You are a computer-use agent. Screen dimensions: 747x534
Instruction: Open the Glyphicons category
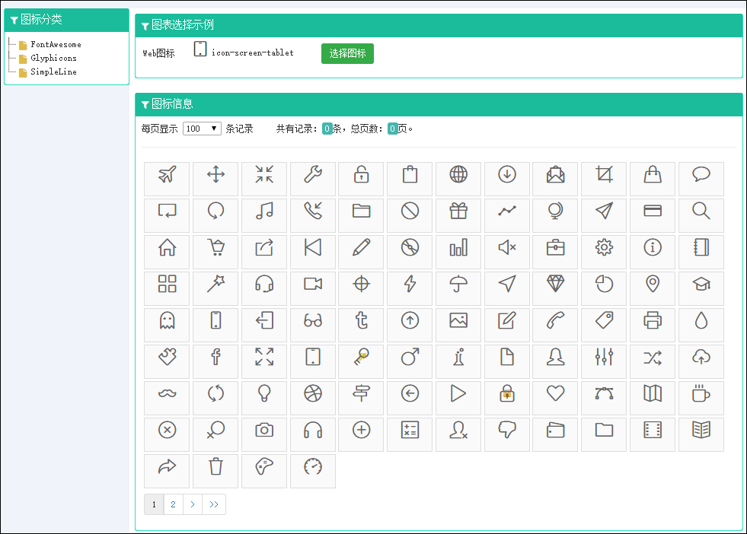(53, 58)
